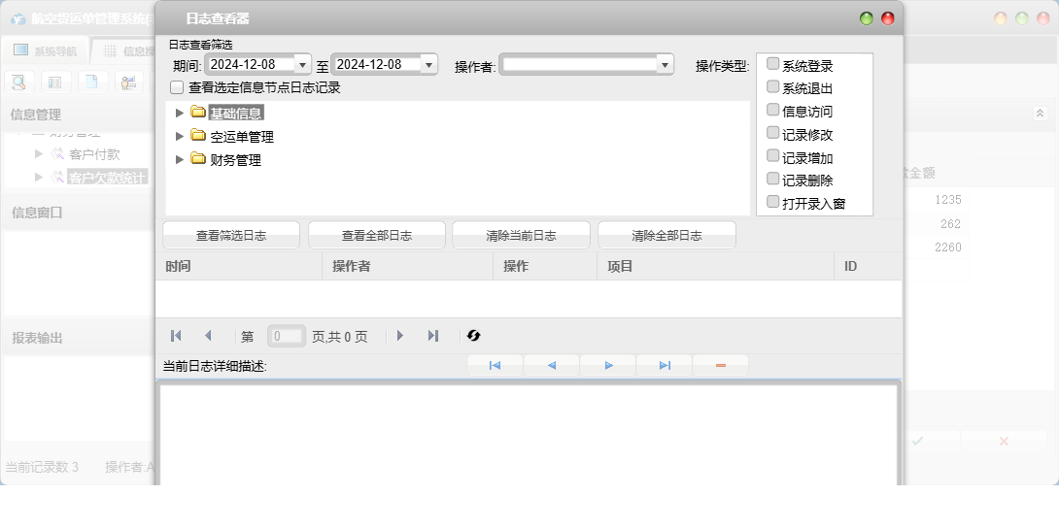Click page number input field
This screenshot has height=528, width=1059.
(287, 336)
